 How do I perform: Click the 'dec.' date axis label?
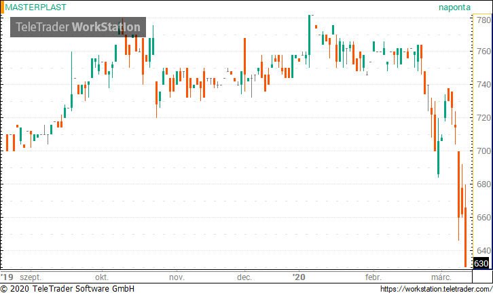tap(244, 277)
